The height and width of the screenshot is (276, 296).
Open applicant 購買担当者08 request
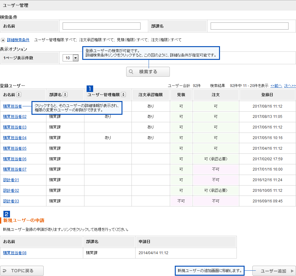click(x=15, y=253)
